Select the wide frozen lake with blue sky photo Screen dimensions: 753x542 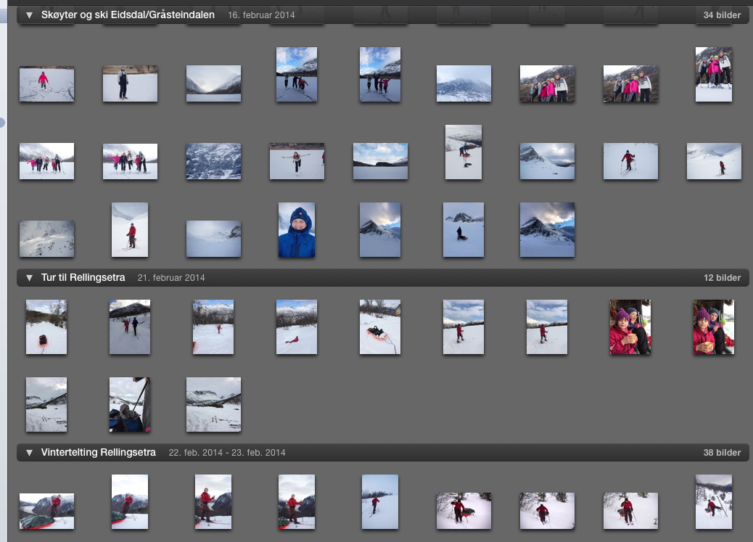coord(380,160)
